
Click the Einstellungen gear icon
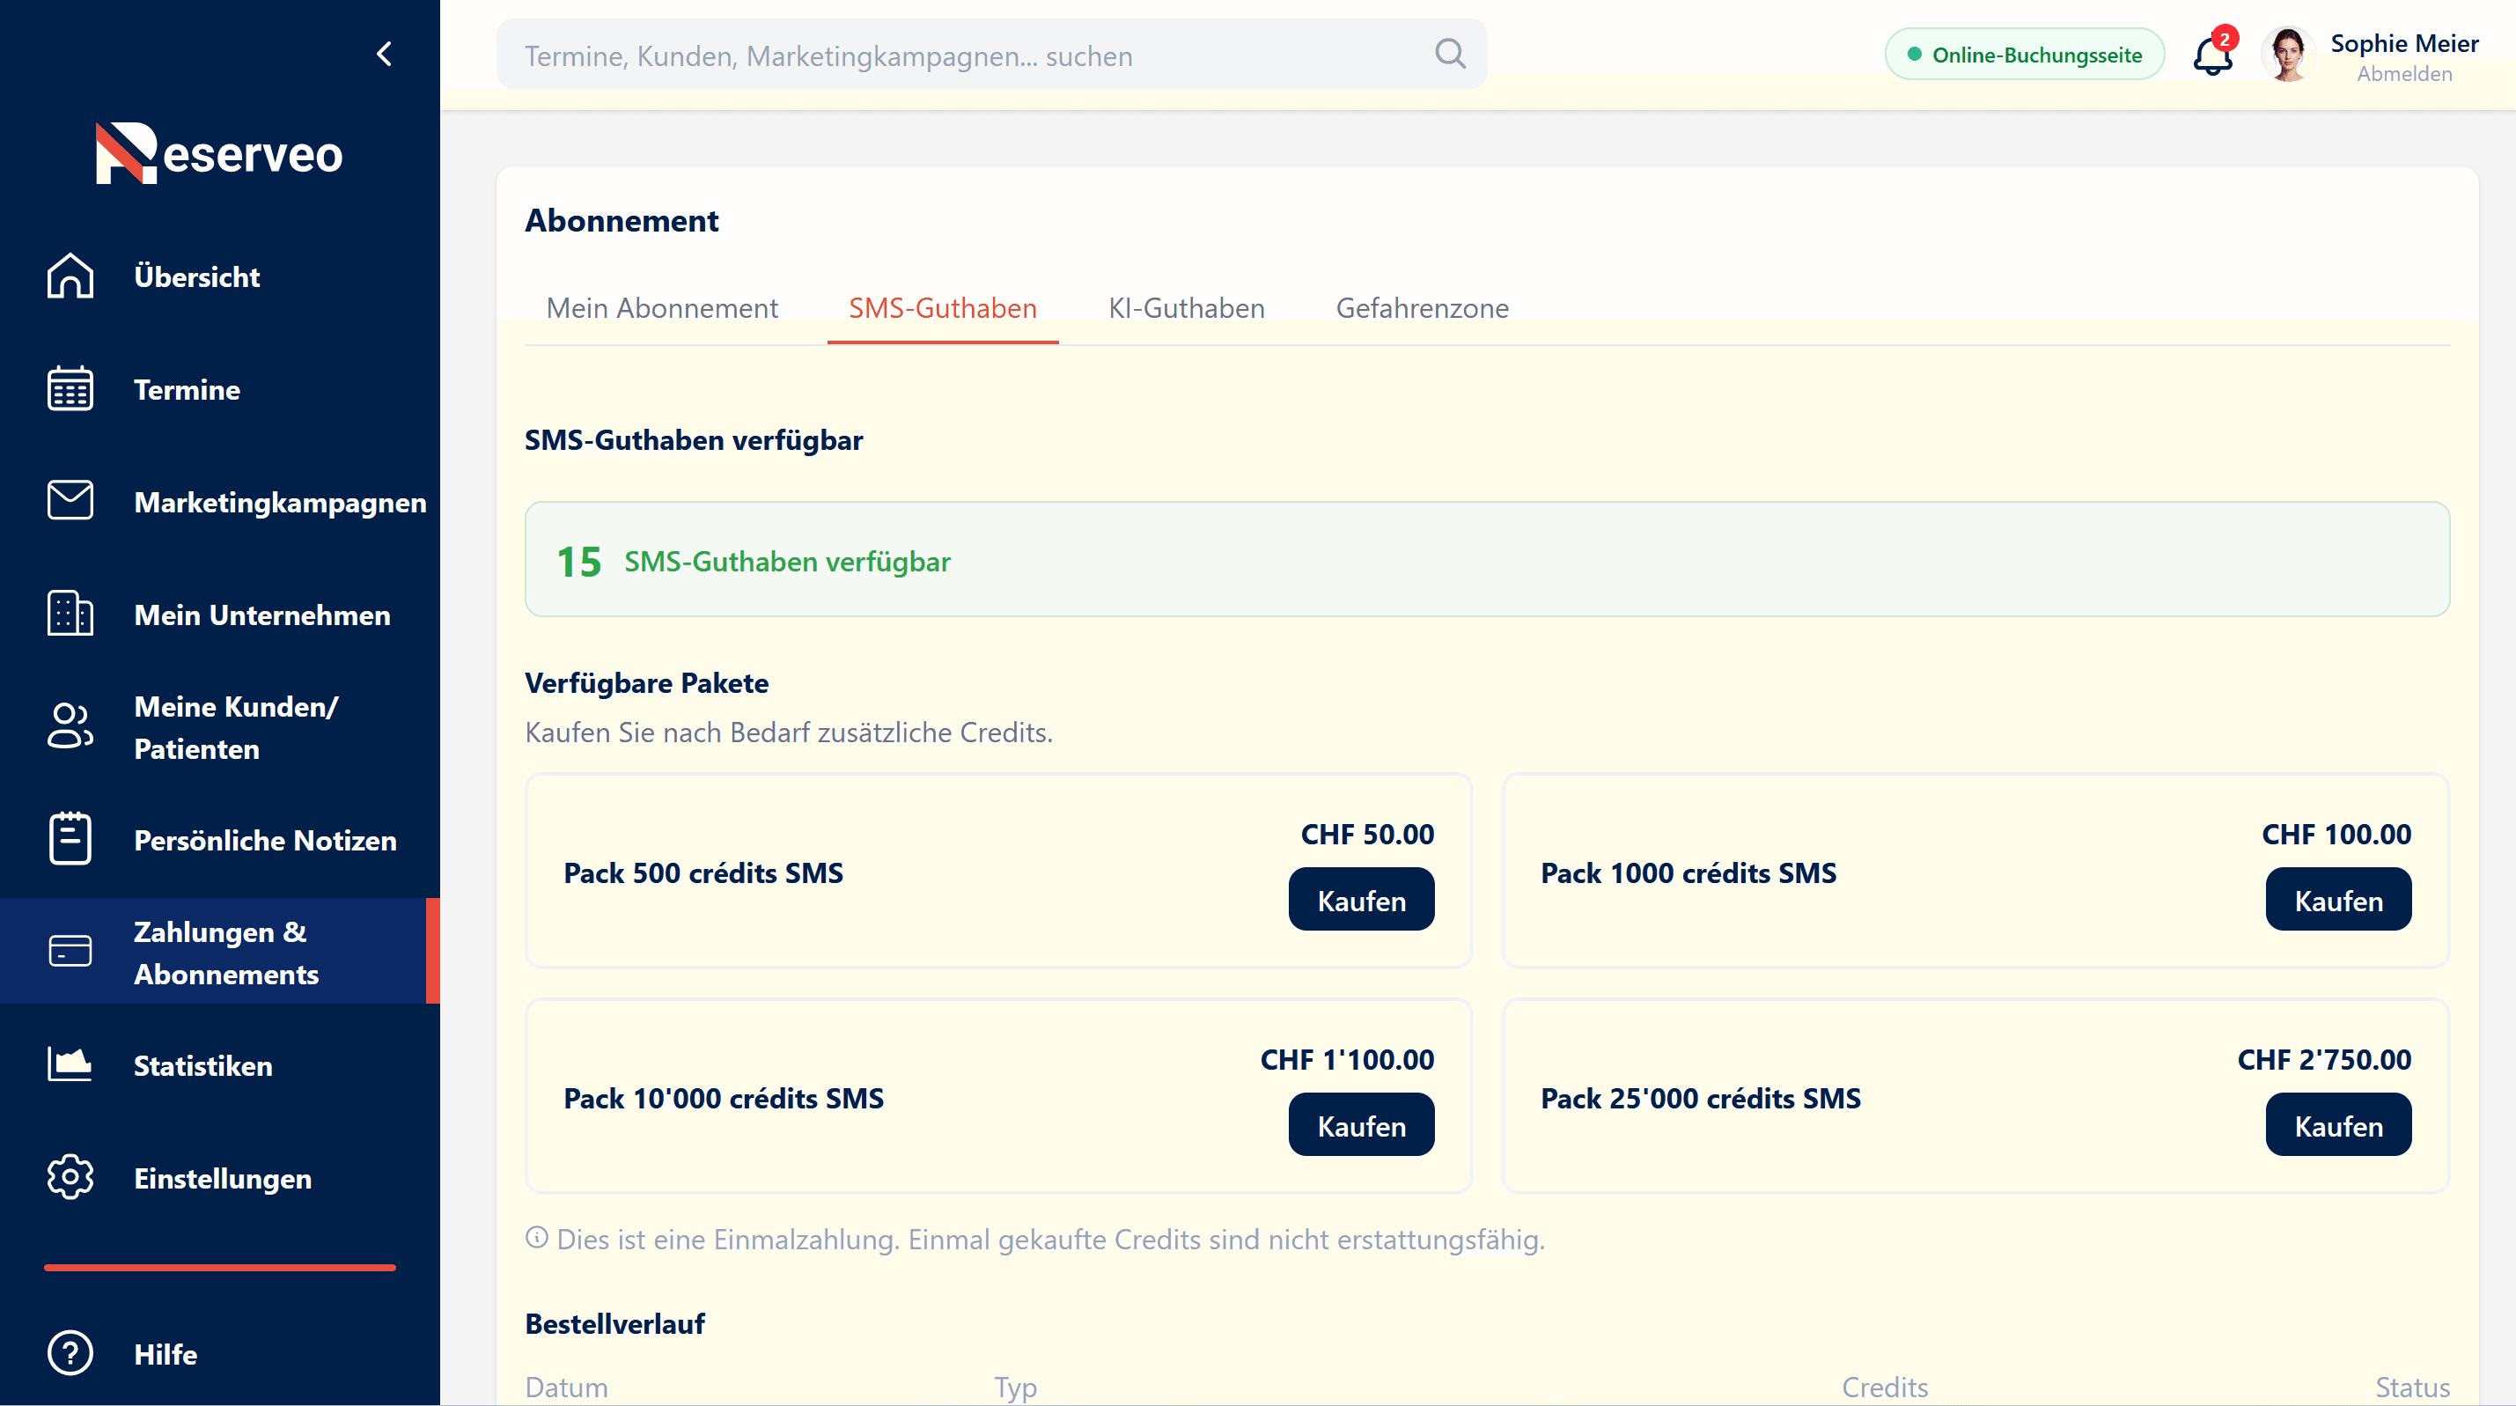click(x=70, y=1177)
